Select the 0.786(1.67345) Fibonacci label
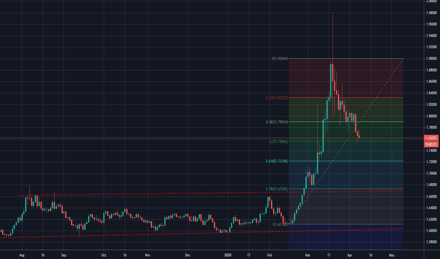This screenshot has width=440, height=259. click(x=277, y=189)
